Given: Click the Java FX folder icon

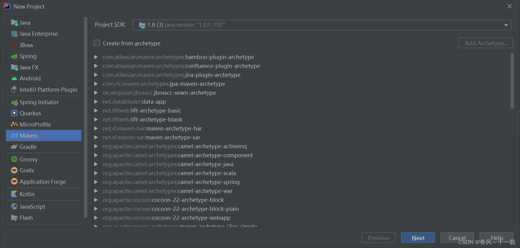Looking at the screenshot, I should (x=14, y=67).
